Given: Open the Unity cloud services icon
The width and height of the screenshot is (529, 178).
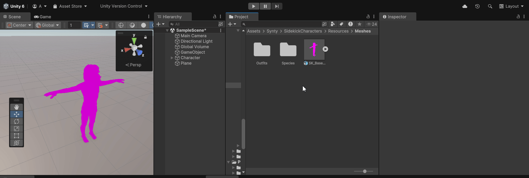Looking at the screenshot, I should (465, 6).
